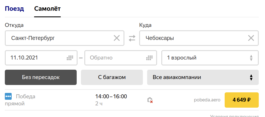The width and height of the screenshot is (265, 117).
Task: Open the 1 взрослый passengers dropdown
Action: 210,58
